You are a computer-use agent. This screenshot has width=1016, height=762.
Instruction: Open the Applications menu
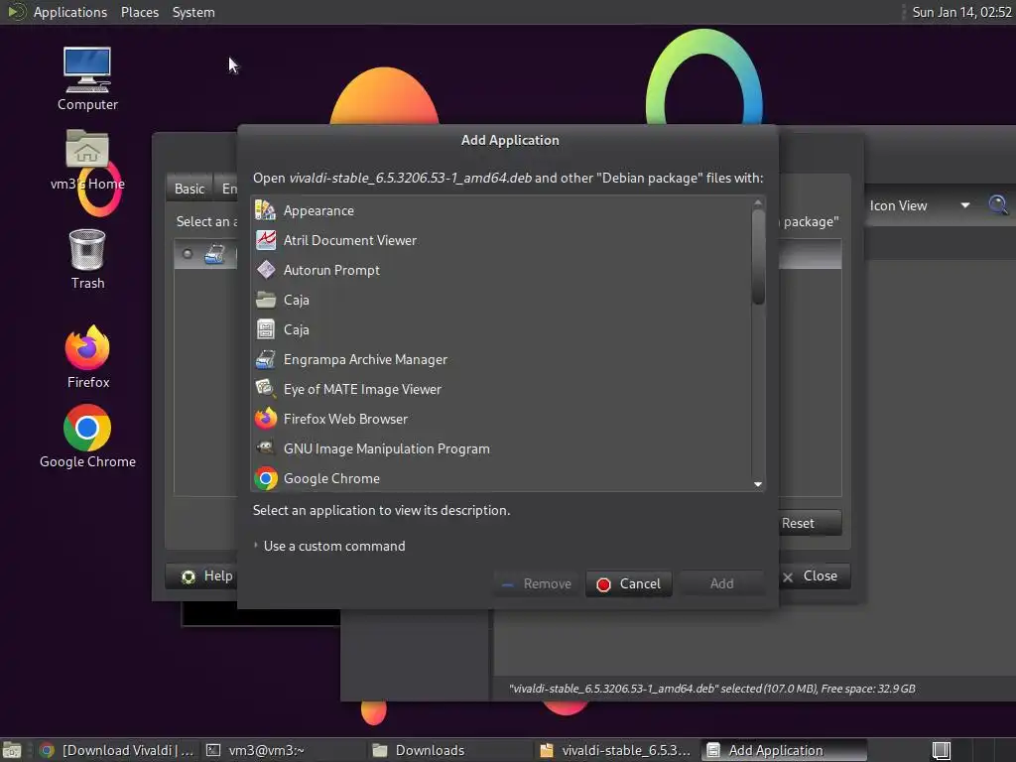pos(70,12)
